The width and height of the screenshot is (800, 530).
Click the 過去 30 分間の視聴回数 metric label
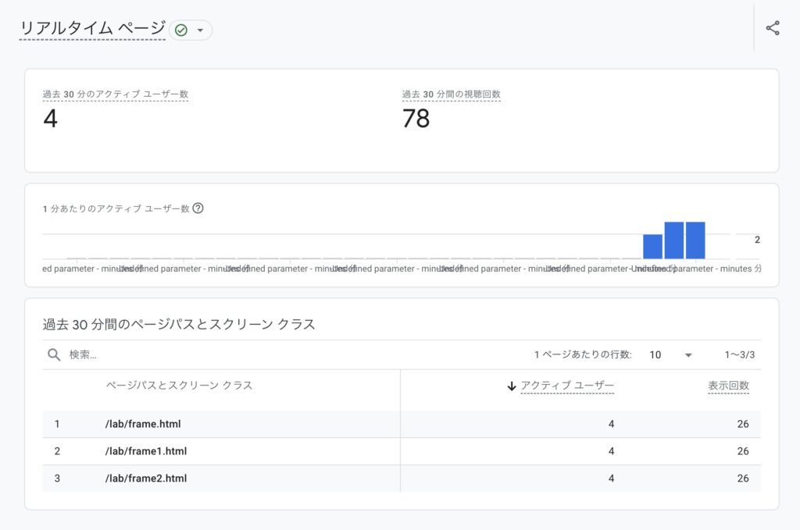tap(451, 94)
